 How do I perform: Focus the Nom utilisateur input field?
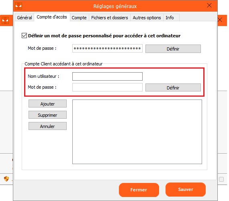[107, 77]
